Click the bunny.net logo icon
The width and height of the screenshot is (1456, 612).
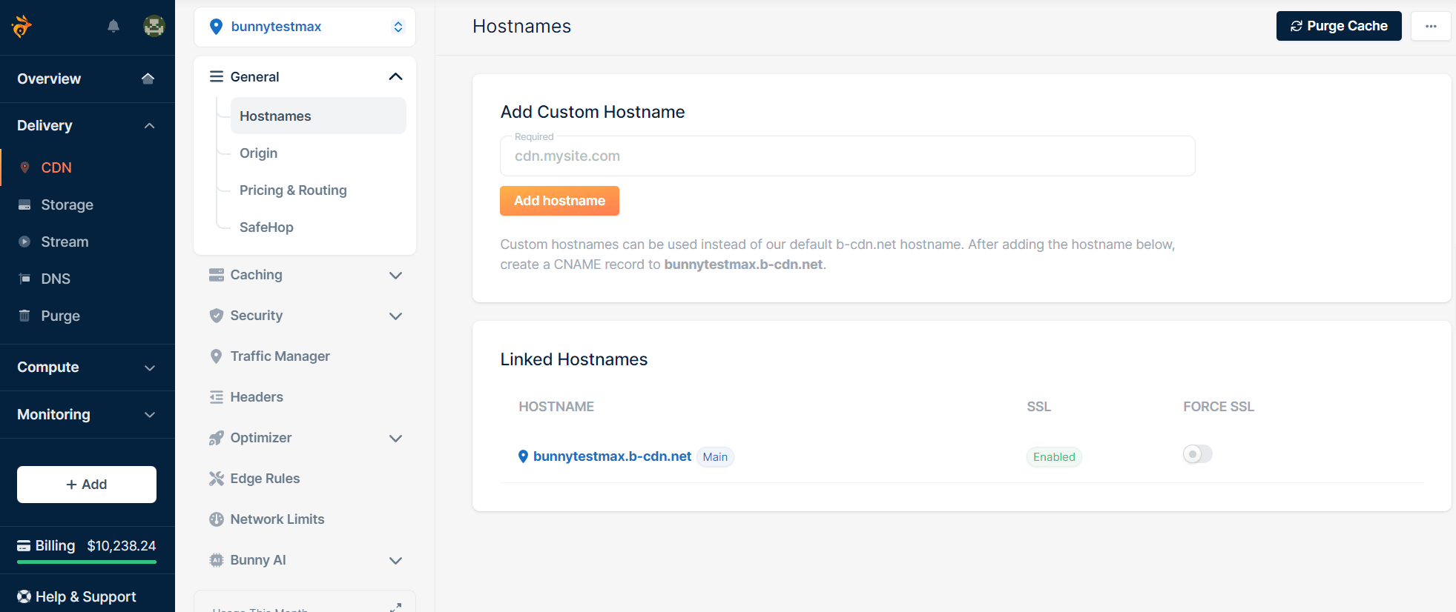22,26
